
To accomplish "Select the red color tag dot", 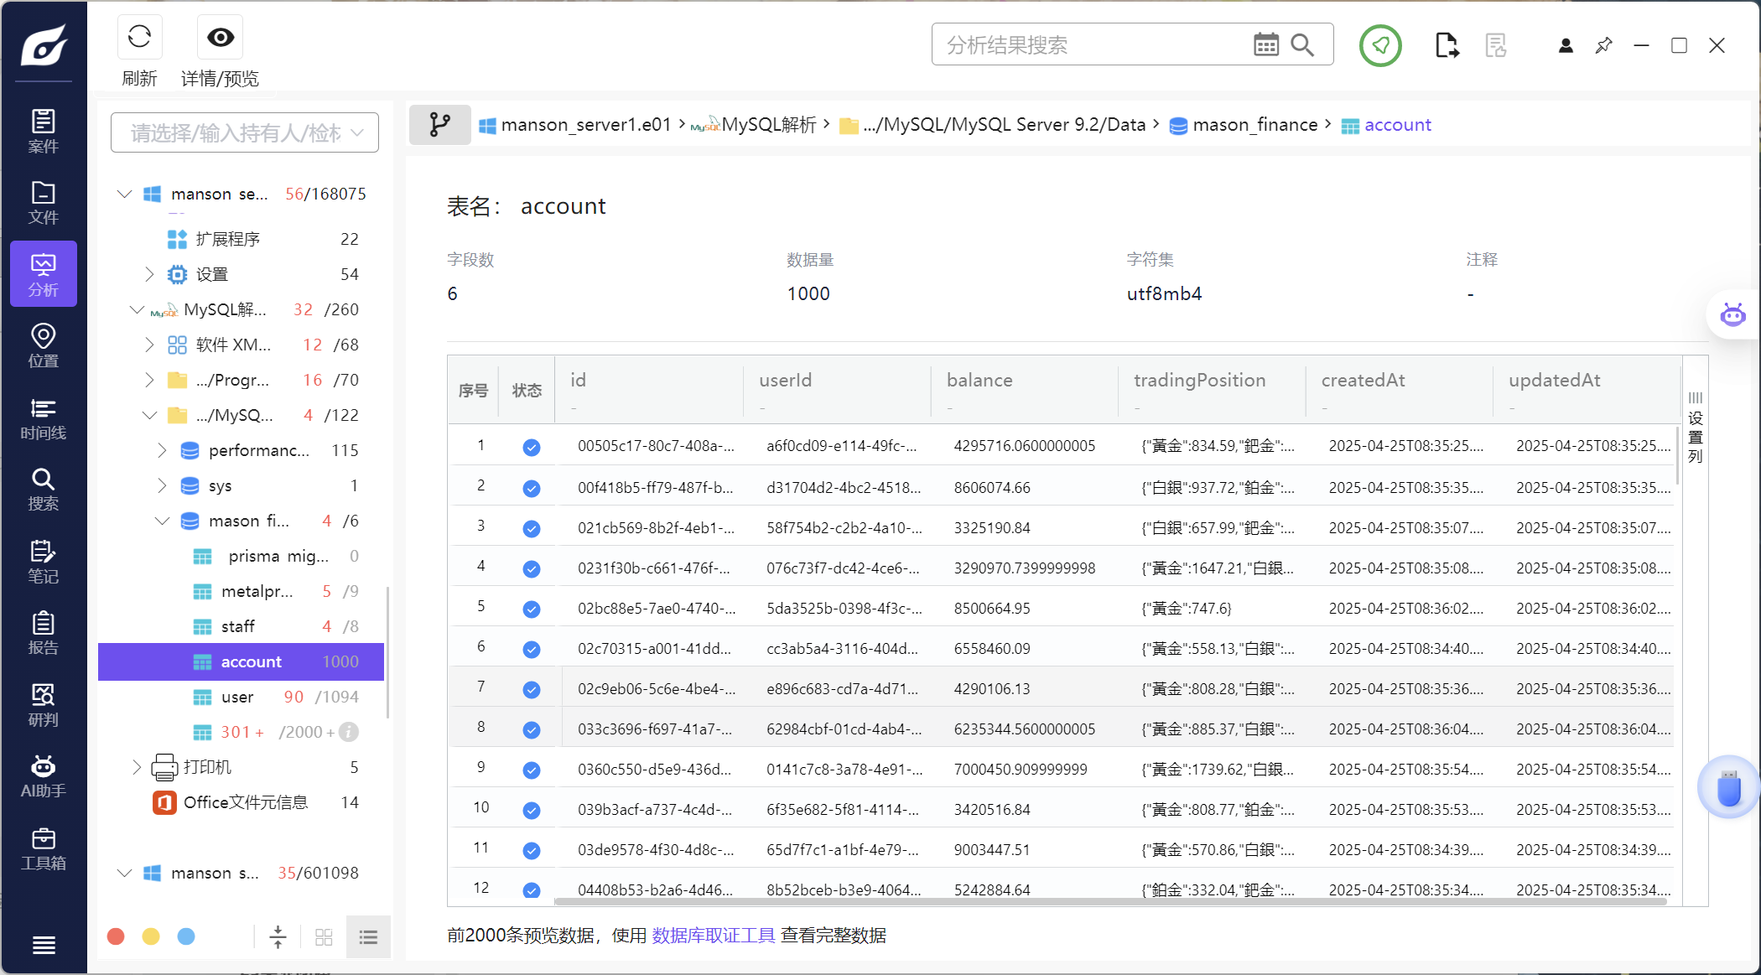I will 116,936.
